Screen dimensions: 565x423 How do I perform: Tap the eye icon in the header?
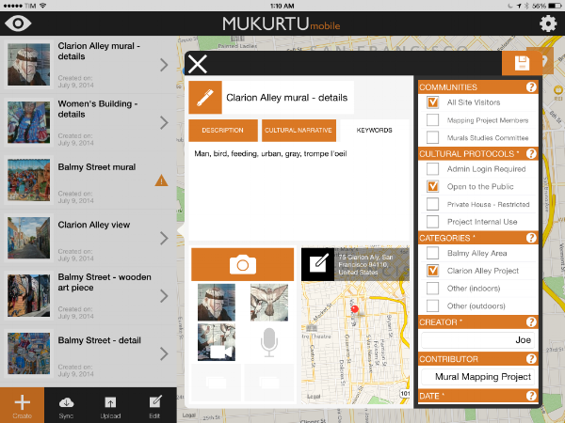click(18, 23)
